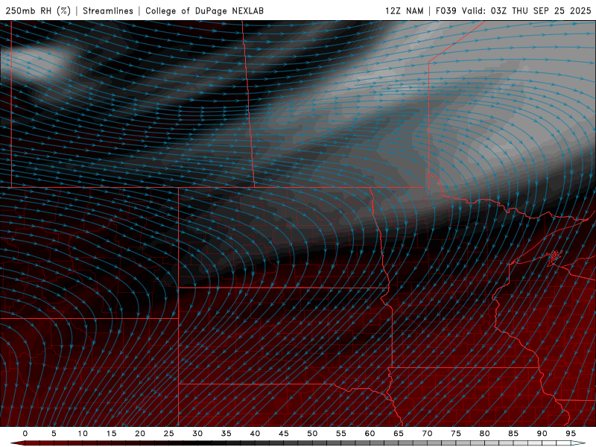
Task: Click the colorbar label "50"
Action: [x=312, y=434]
